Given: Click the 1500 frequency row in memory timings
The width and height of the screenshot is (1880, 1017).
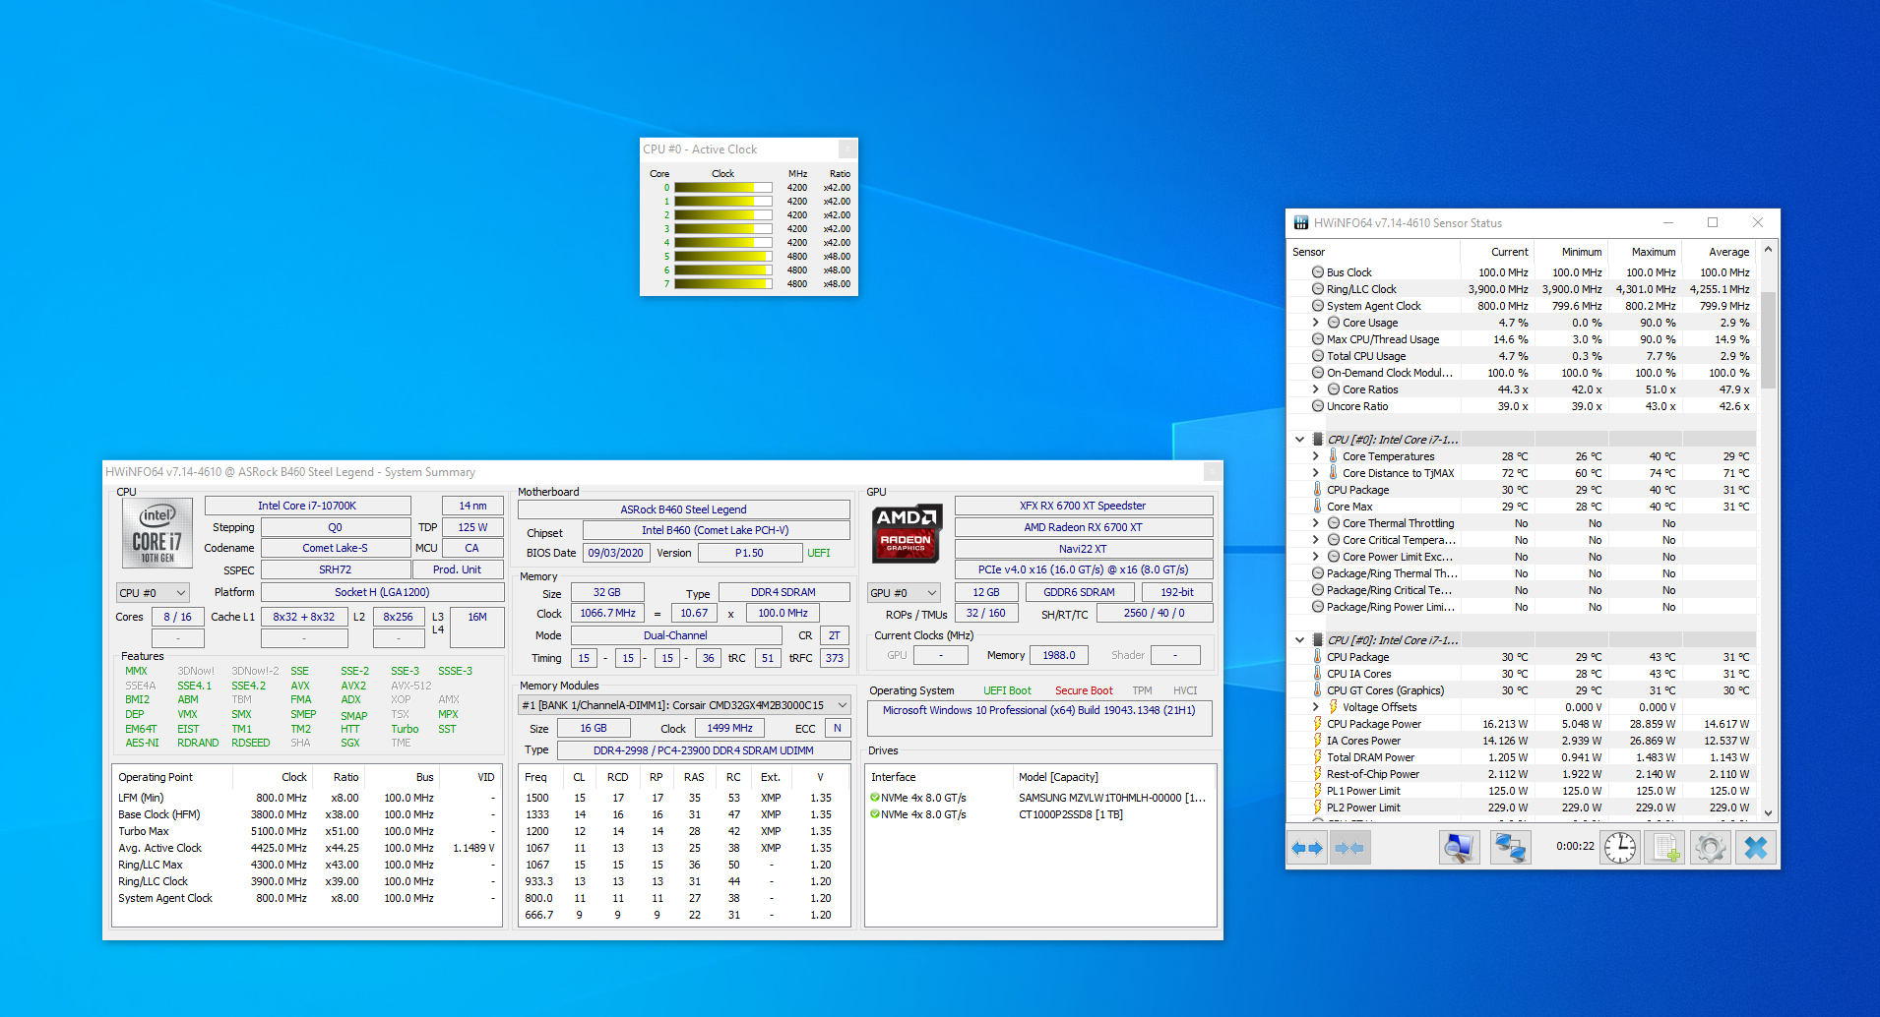Looking at the screenshot, I should point(682,798).
